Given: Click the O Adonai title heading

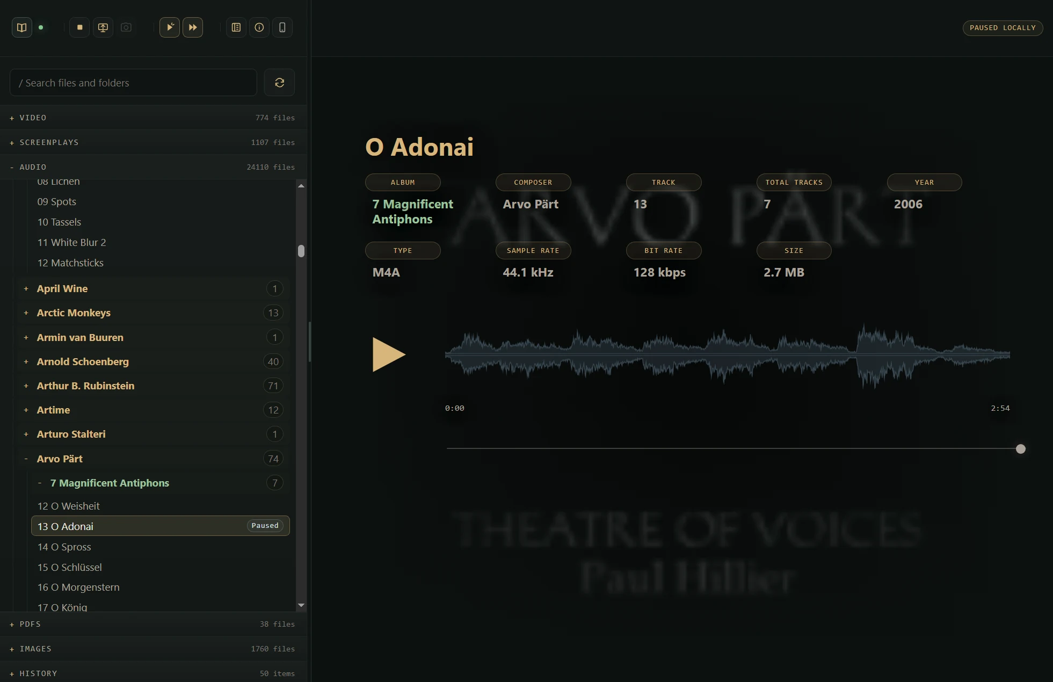Looking at the screenshot, I should pos(419,147).
